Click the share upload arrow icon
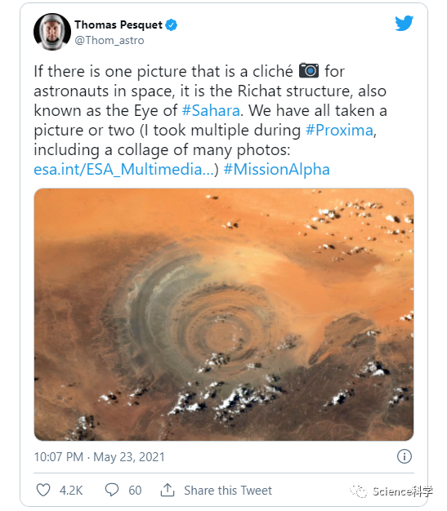This screenshot has height=511, width=447. click(168, 490)
